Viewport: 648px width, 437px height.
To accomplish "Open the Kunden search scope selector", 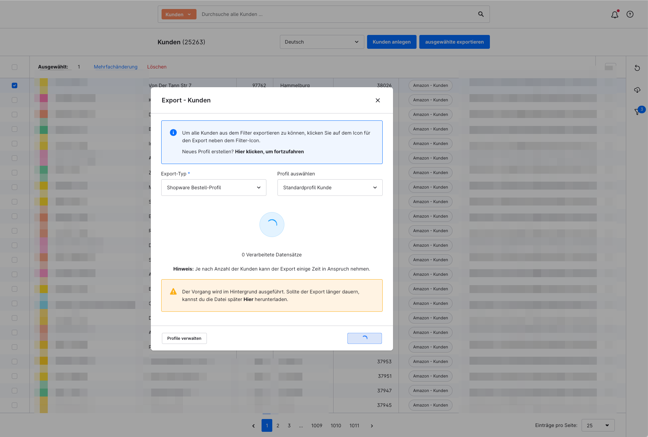I will coord(179,14).
